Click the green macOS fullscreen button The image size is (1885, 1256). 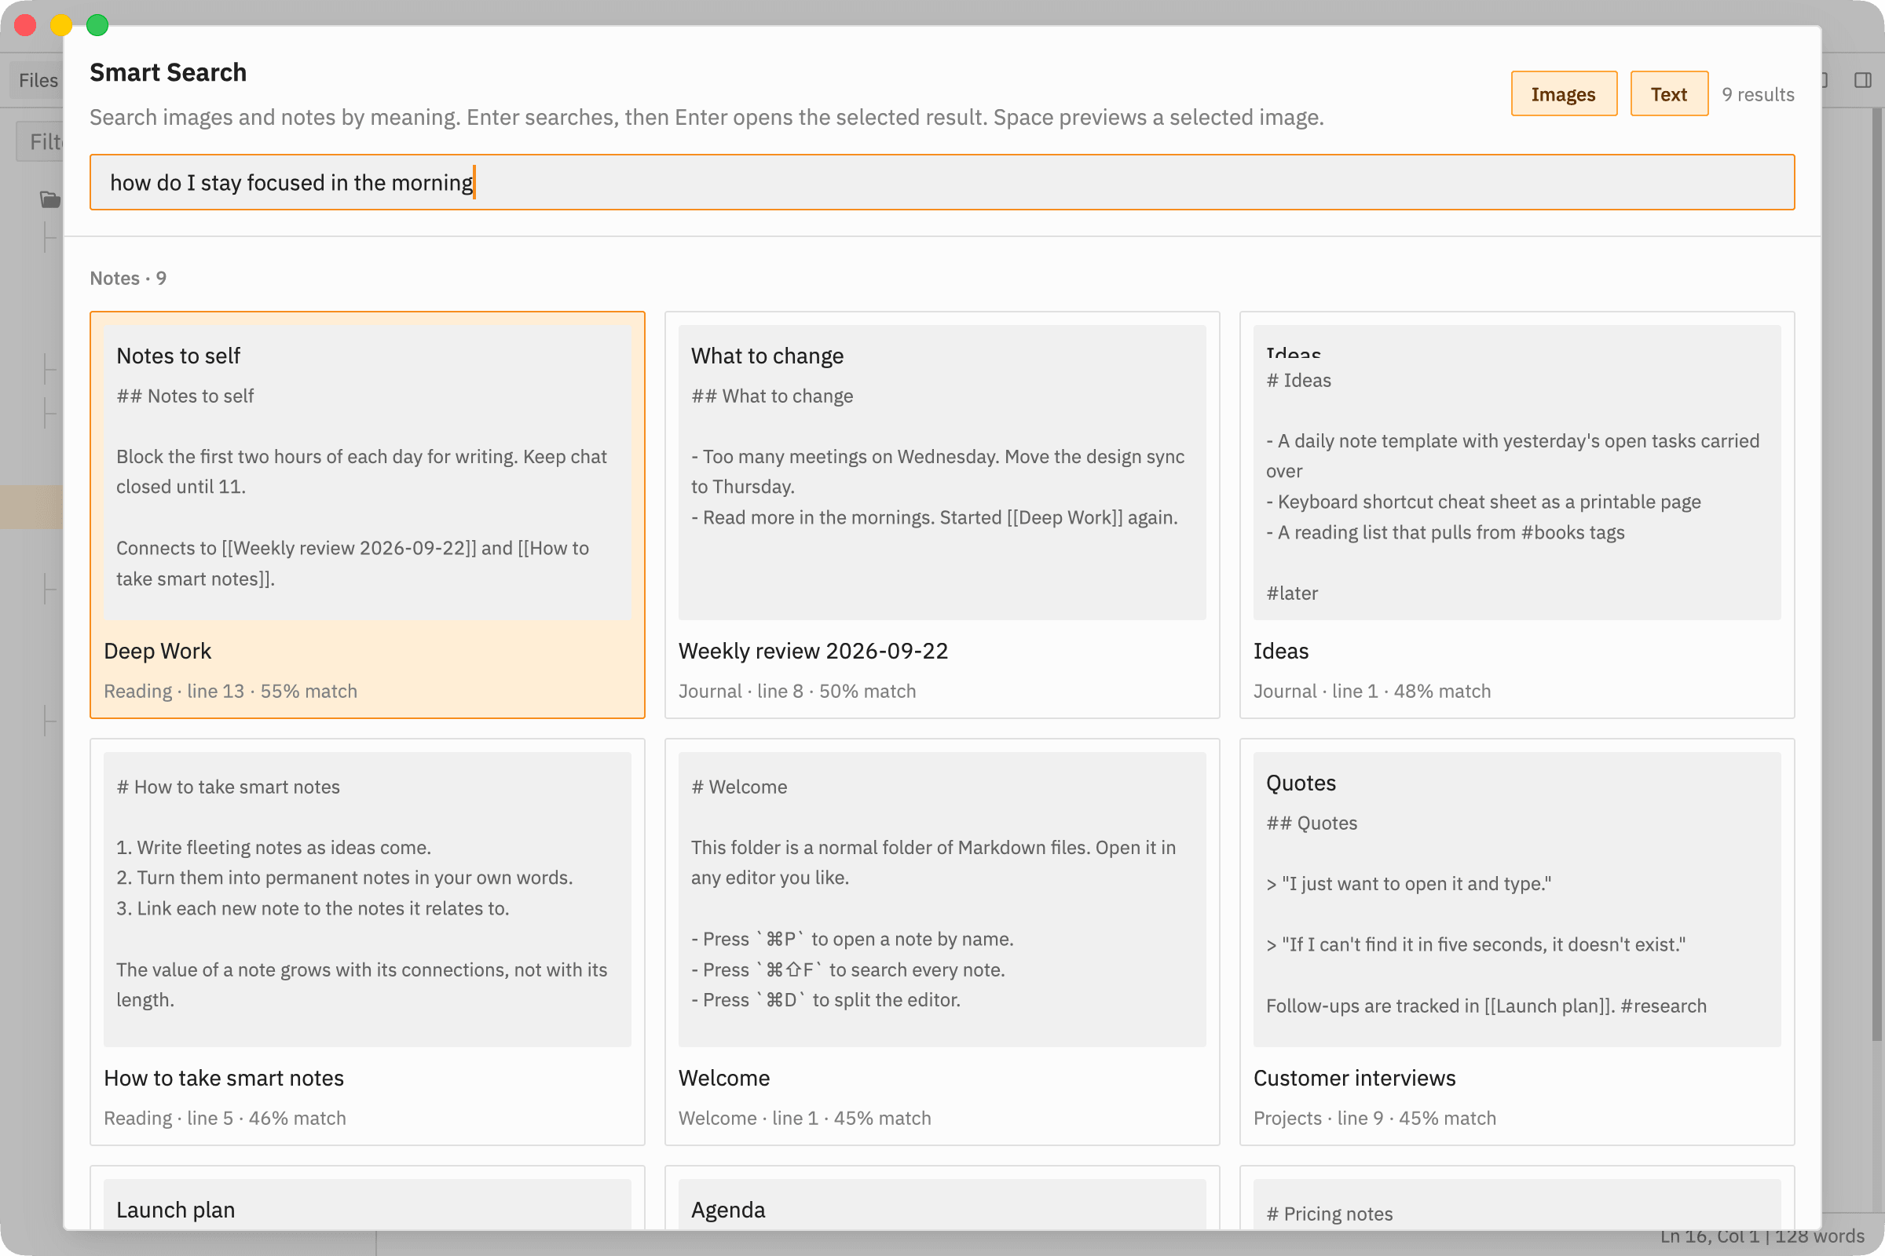(x=97, y=25)
